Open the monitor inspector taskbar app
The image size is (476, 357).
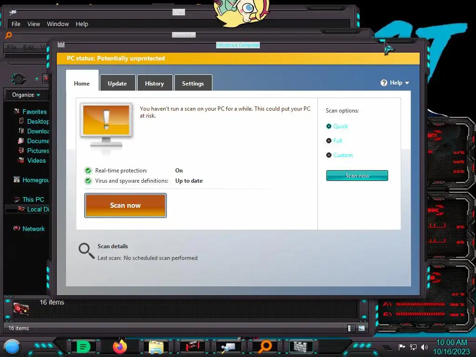tap(228, 347)
